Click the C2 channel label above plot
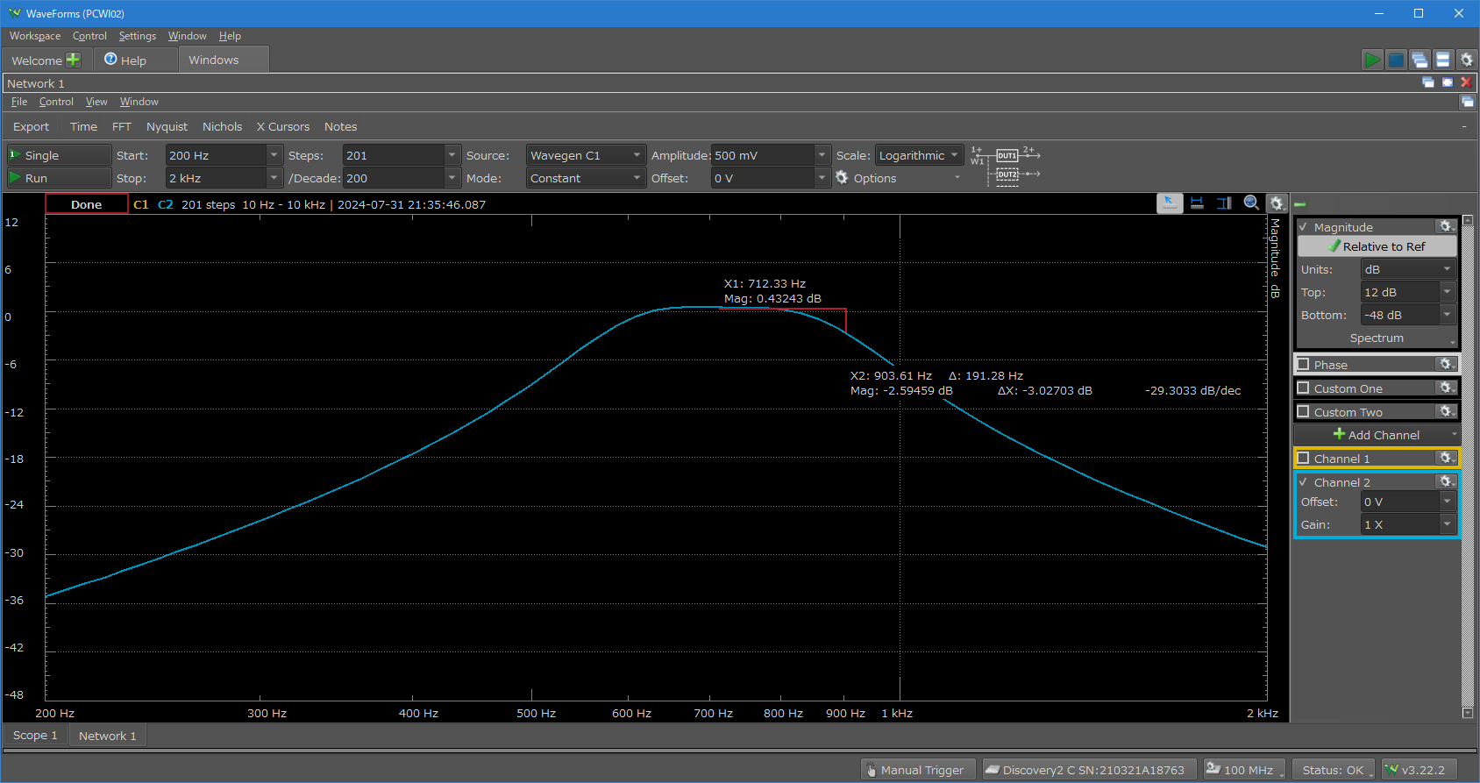The height and width of the screenshot is (783, 1480). tap(166, 204)
